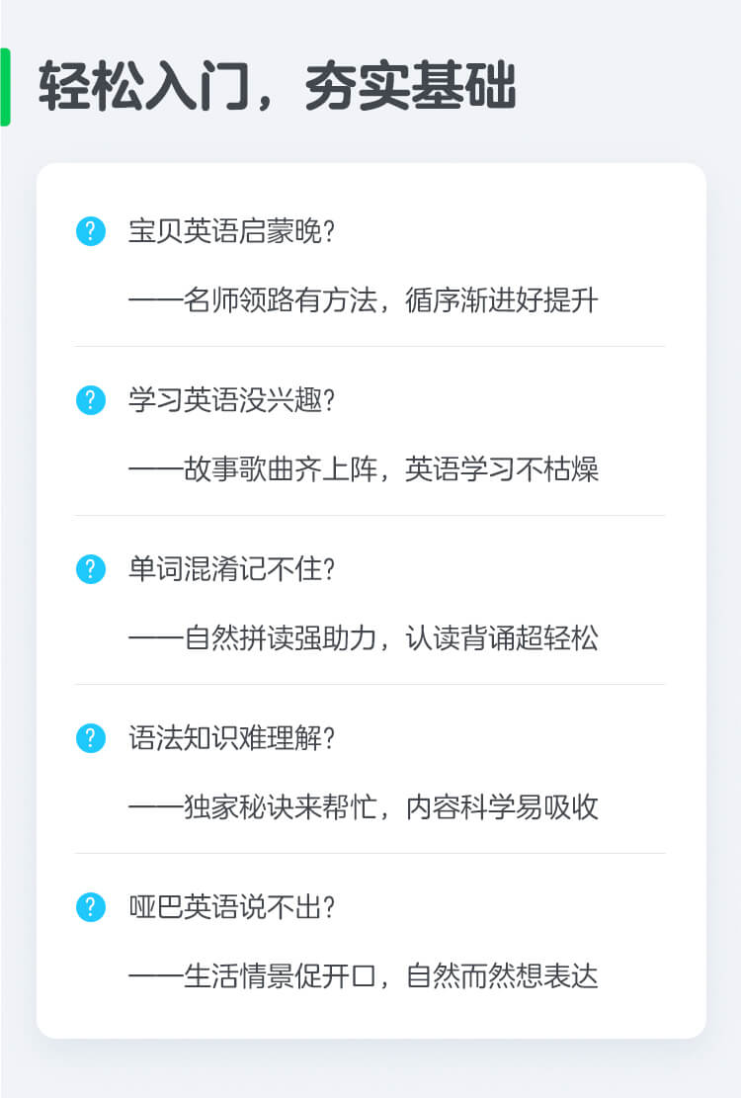Click question icon beside 学习英语没兴趣
The height and width of the screenshot is (1098, 741).
pyautogui.click(x=90, y=400)
